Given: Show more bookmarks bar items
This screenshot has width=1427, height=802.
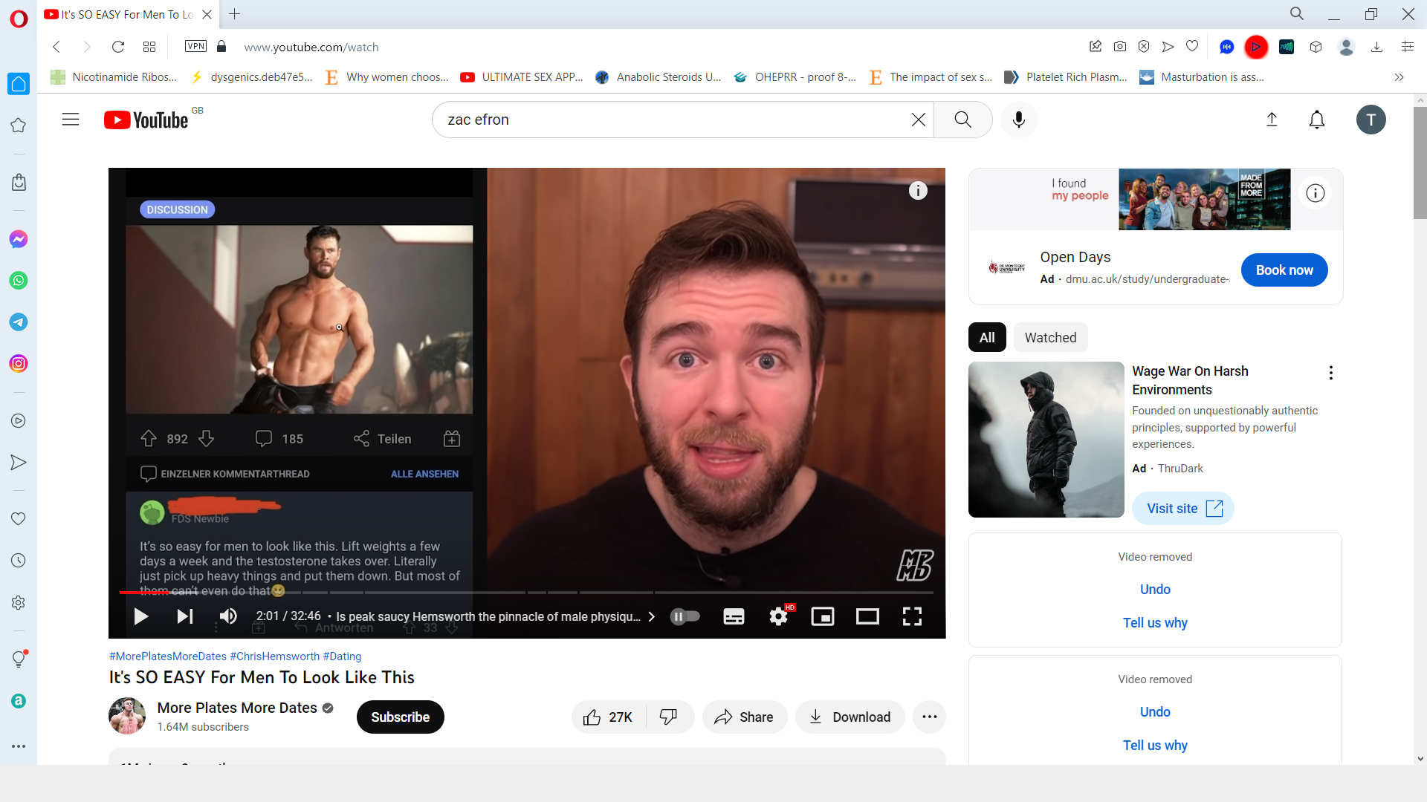Looking at the screenshot, I should click(x=1399, y=77).
